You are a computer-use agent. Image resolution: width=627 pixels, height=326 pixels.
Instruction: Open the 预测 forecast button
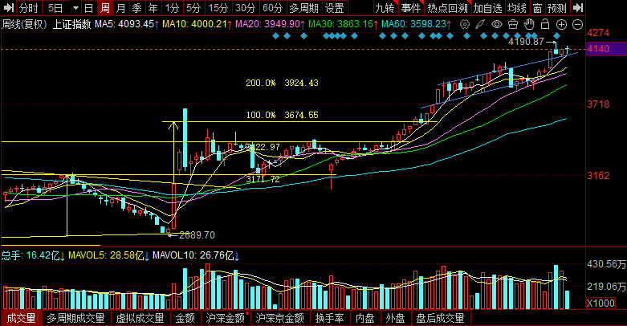point(557,8)
